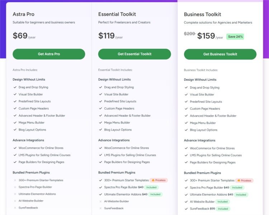This screenshot has width=269, height=215.
Task: Click checkmark beside Astra Pro Drag and Drop Styling
Action: [x=15, y=87]
